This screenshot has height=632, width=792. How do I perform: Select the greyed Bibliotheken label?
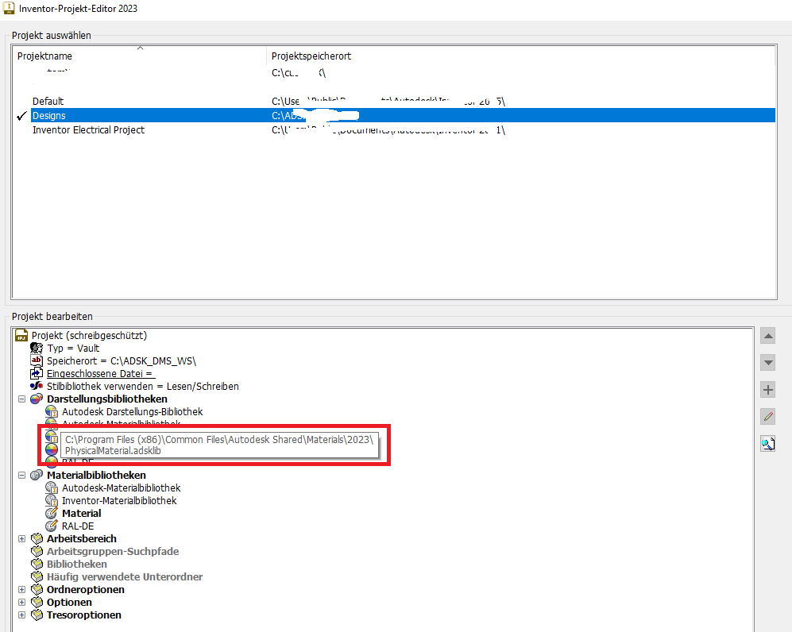coord(77,564)
